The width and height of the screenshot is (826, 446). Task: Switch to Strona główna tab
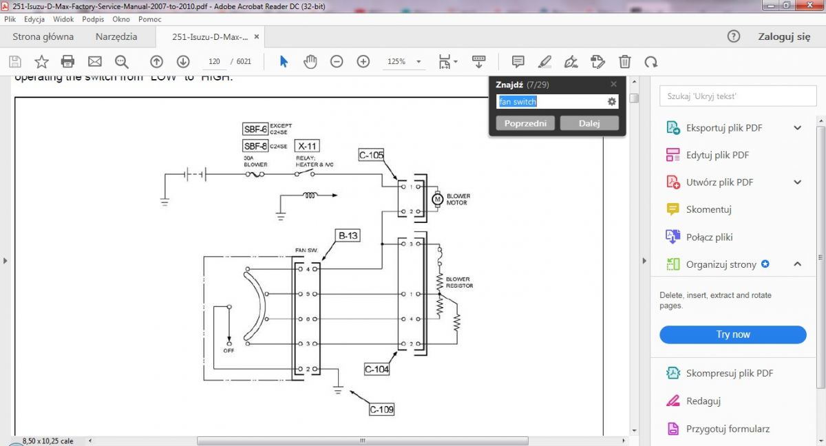[43, 36]
